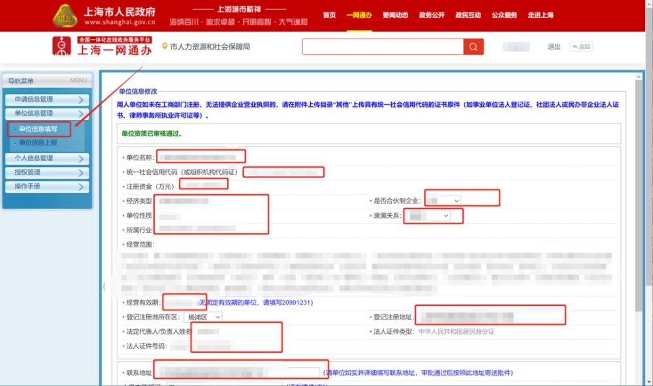Open the 登记注册地所在区 杨浦区 dropdown
Screen dimensions: 653x386
[x=202, y=317]
